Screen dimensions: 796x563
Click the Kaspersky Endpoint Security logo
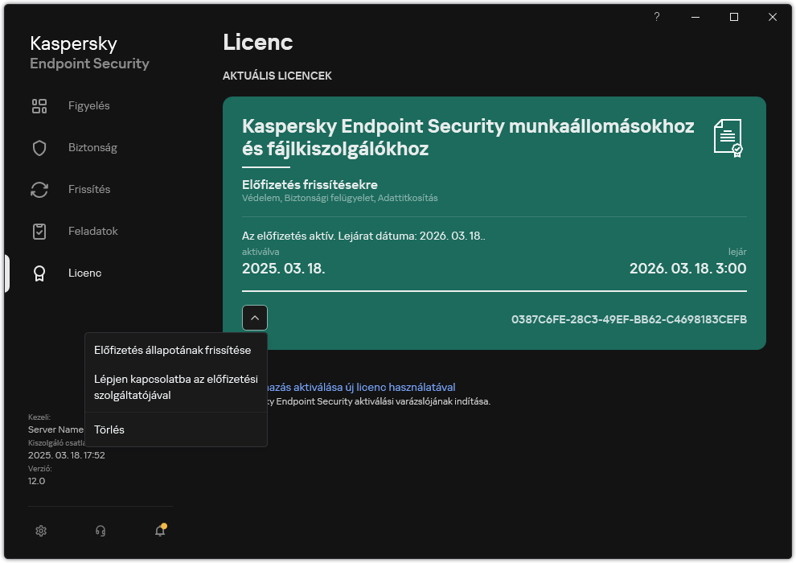(88, 51)
